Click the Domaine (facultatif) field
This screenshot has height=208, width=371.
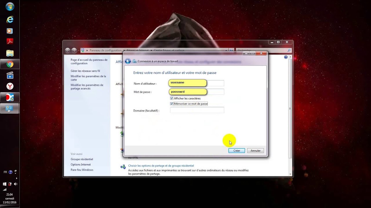(197, 110)
